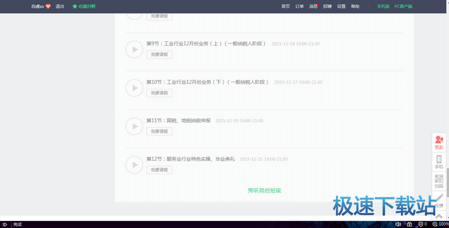Click the green star 收藏对啊 icon
Viewport: 449px width, 228px height.
75,7
